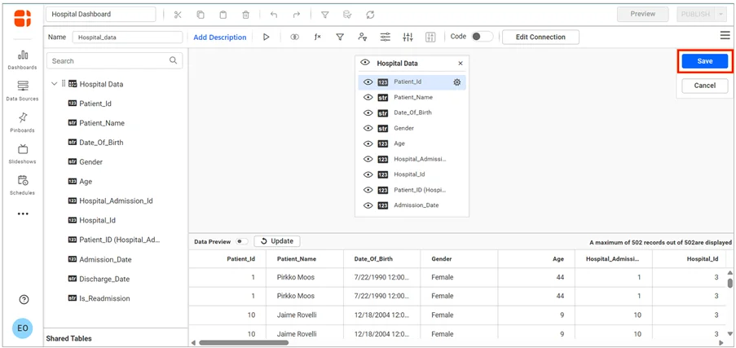736x348 pixels.
Task: Open the expression (fx) editor
Action: (317, 37)
